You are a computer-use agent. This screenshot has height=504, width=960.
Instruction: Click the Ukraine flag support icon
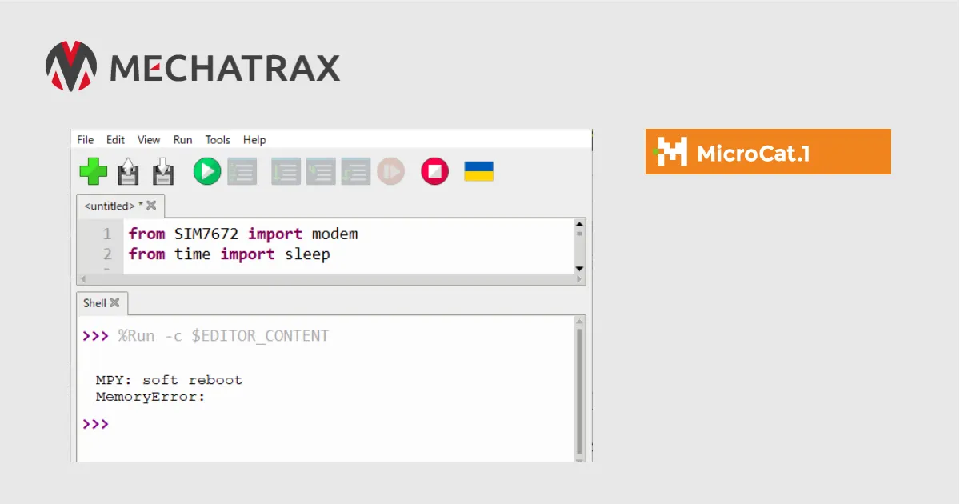[479, 171]
